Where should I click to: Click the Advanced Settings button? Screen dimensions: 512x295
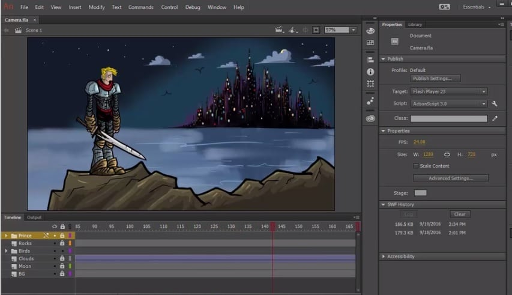pyautogui.click(x=450, y=178)
